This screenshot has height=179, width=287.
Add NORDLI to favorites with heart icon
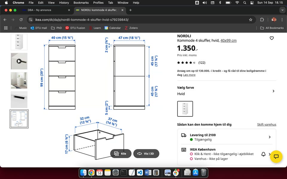(x=271, y=38)
